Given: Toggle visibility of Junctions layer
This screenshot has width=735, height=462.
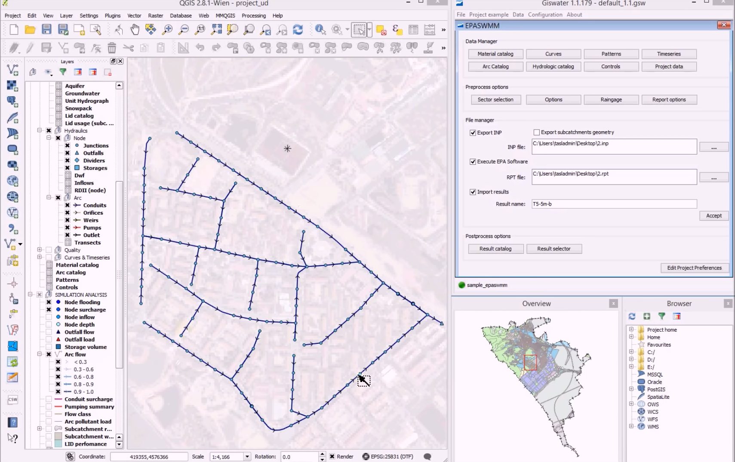Looking at the screenshot, I should (68, 145).
